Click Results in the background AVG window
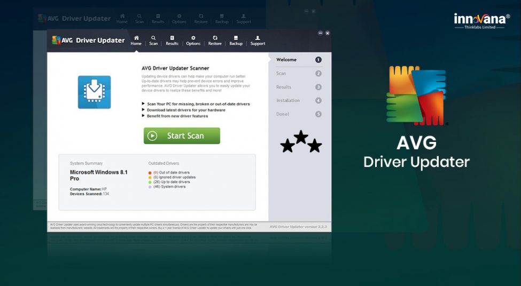521x286 pixels. pyautogui.click(x=158, y=19)
